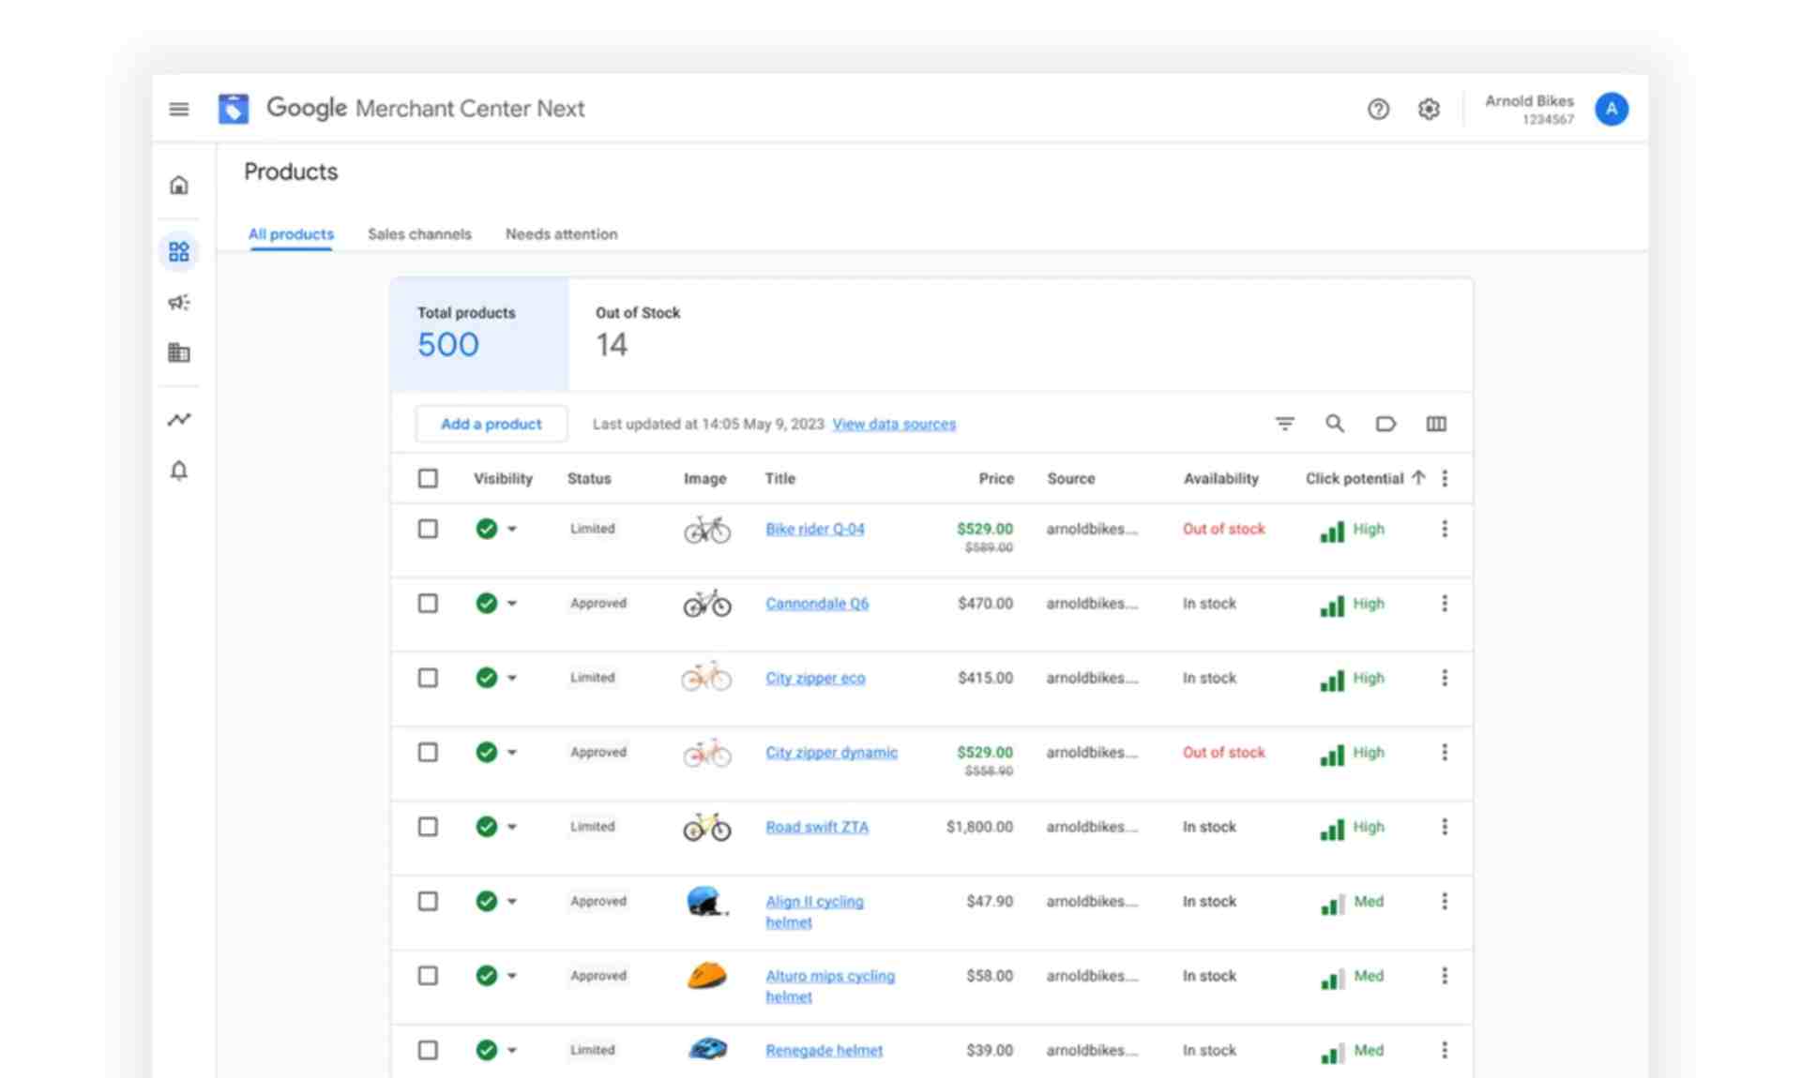Viewport: 1801px width, 1078px height.
Task: Click the Status column header
Action: point(589,478)
